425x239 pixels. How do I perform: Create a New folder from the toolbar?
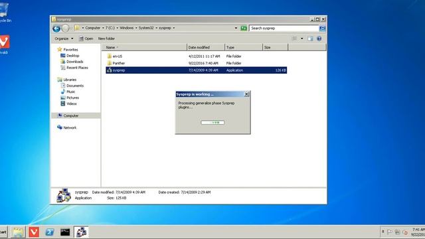point(106,39)
